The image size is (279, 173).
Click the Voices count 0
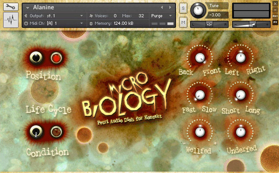coord(115,16)
